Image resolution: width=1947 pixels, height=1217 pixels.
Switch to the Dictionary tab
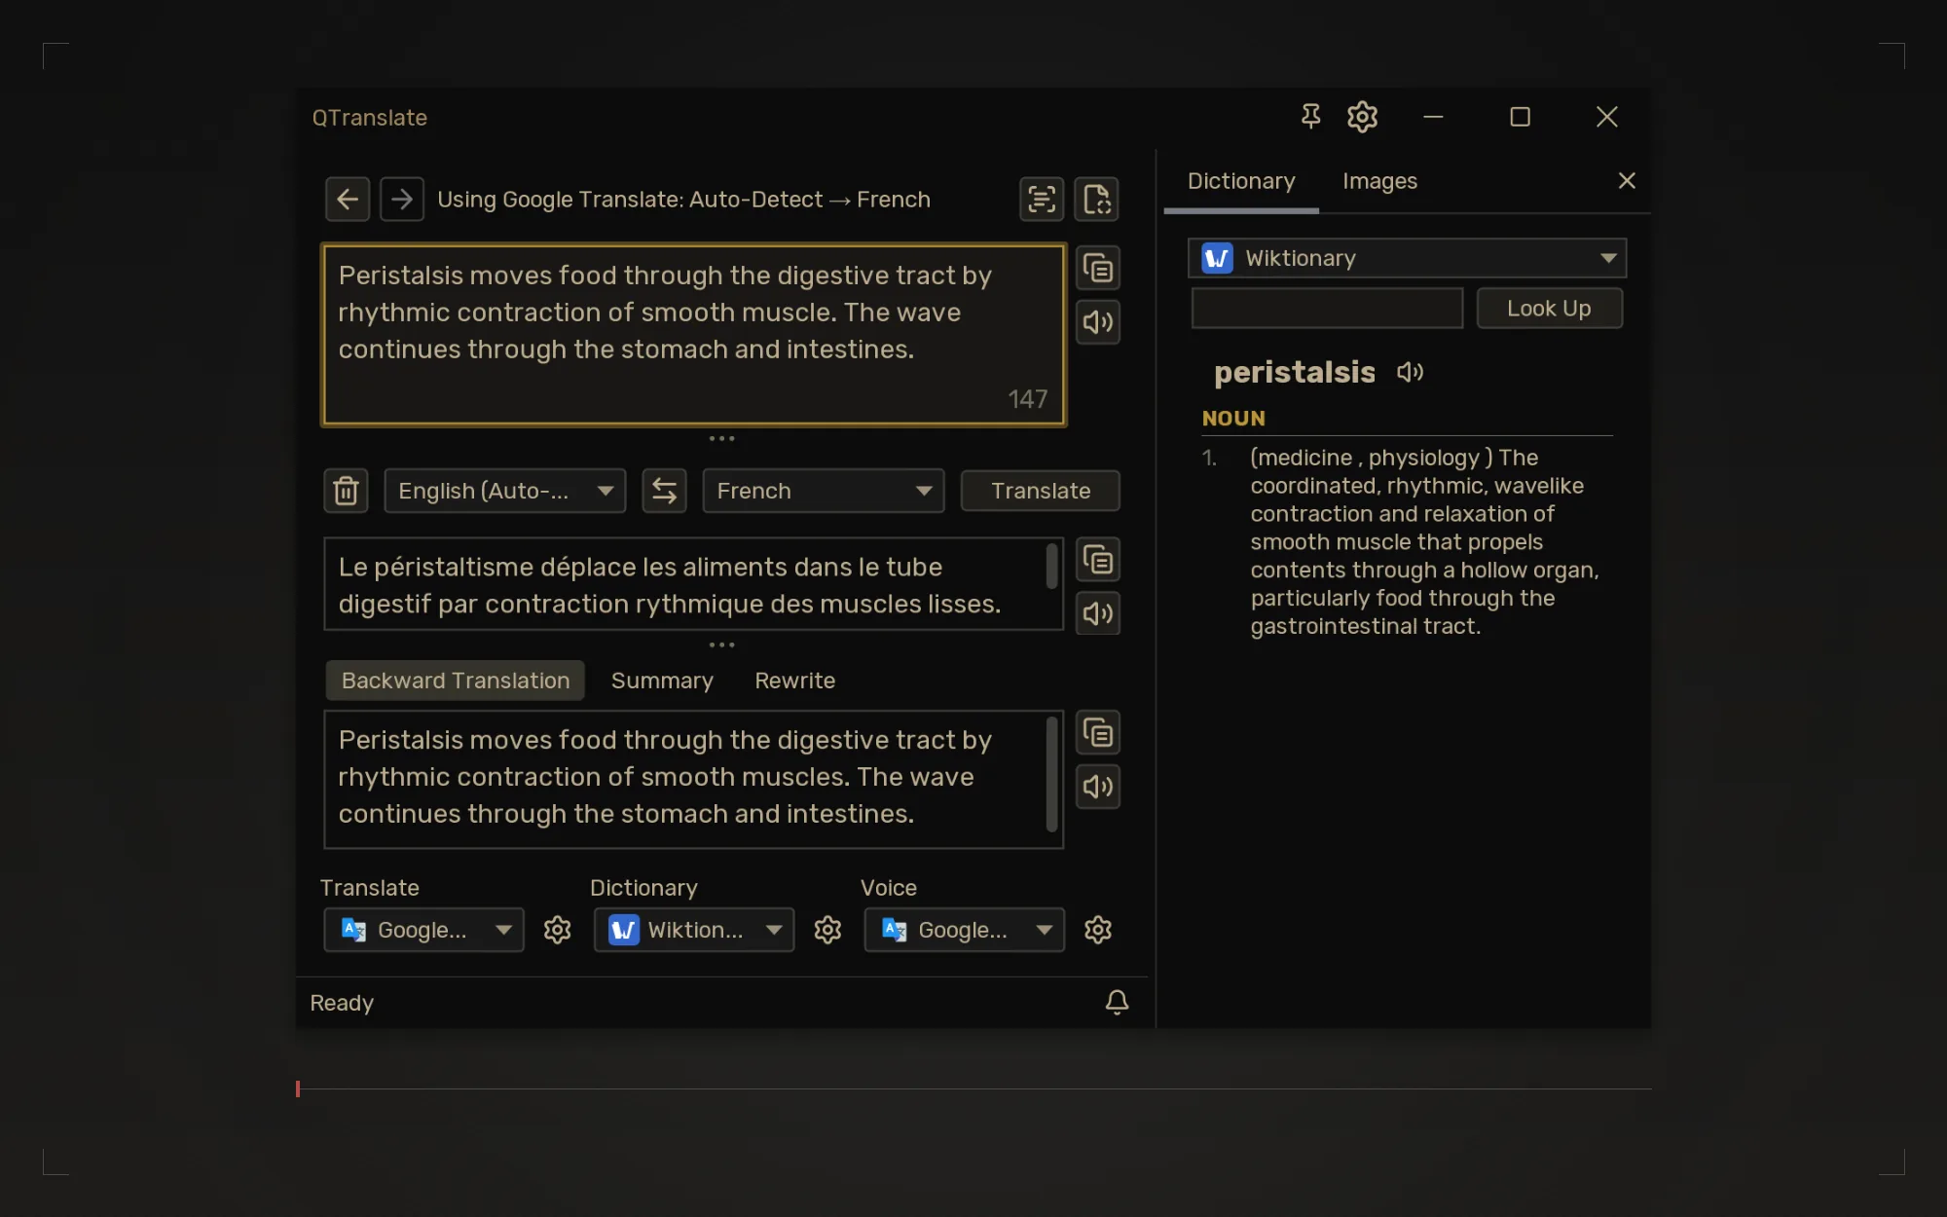pos(1241,181)
